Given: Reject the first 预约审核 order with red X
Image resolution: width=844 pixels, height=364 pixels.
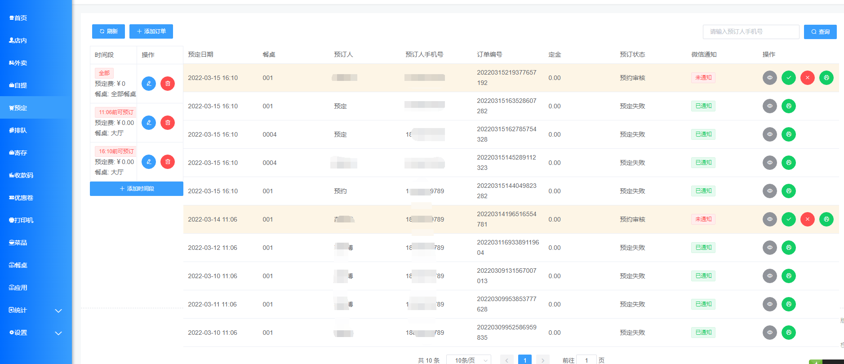Looking at the screenshot, I should (807, 78).
